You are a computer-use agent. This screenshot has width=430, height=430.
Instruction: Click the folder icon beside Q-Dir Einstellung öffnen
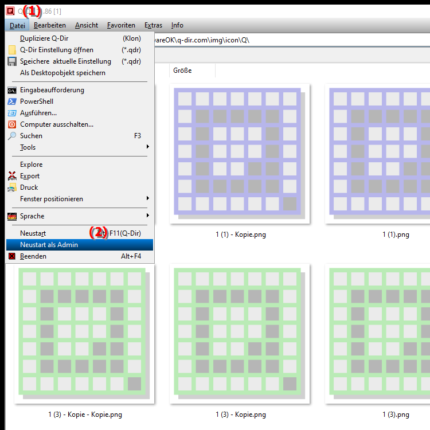[x=12, y=50]
